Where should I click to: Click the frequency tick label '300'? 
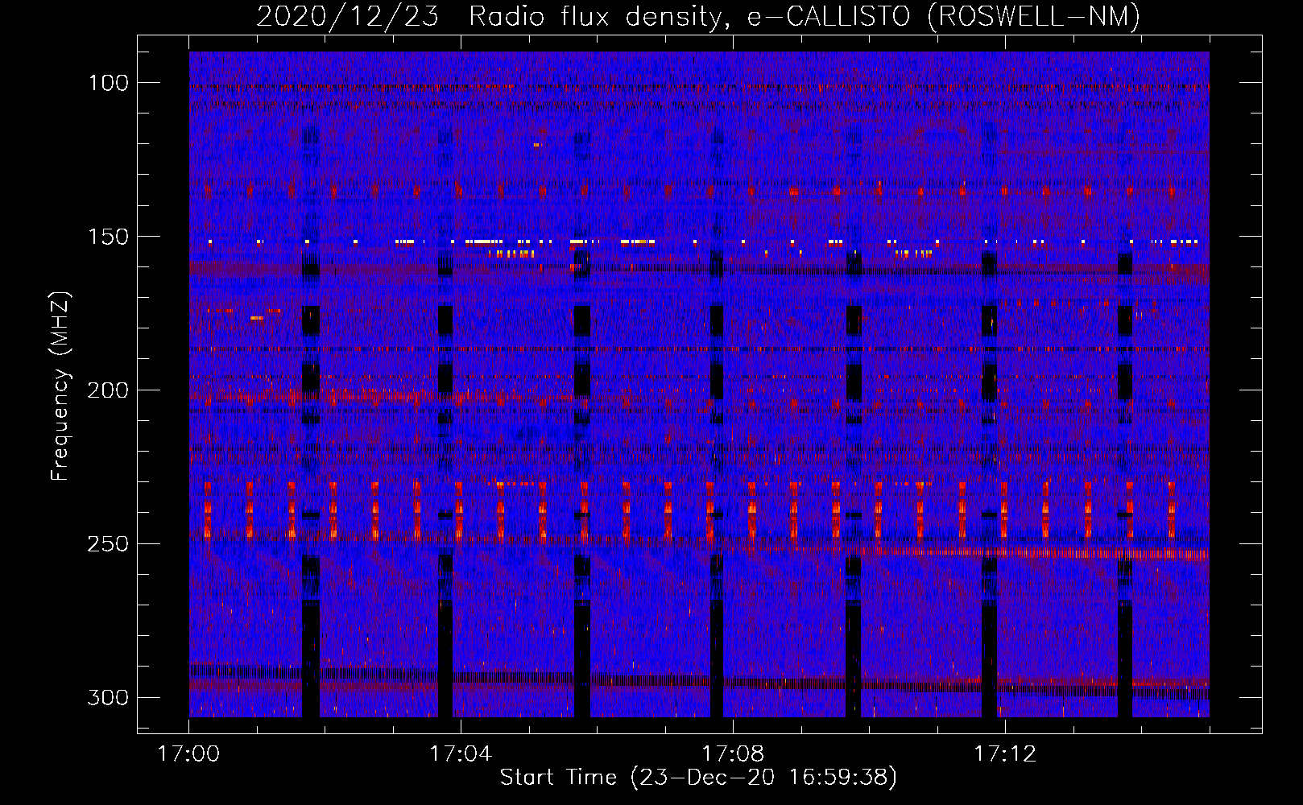pos(108,697)
